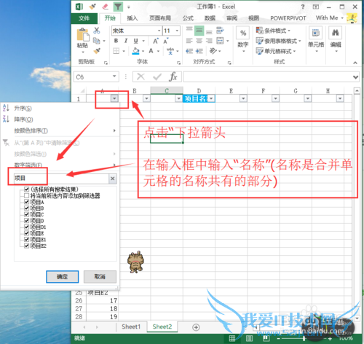Click the Insert Function fx icon
Viewport: 364px width, 344px height.
click(x=173, y=77)
